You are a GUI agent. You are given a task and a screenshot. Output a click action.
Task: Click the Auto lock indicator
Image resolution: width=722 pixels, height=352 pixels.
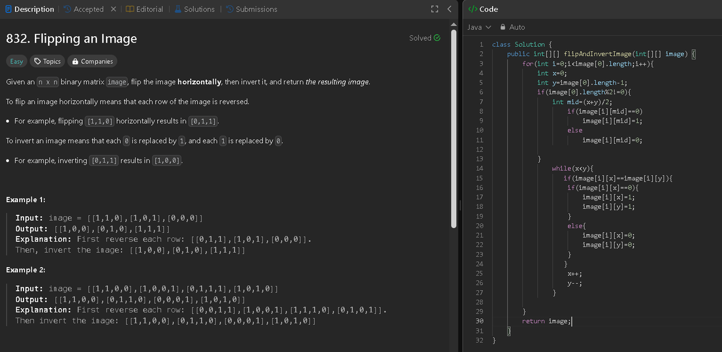point(512,27)
